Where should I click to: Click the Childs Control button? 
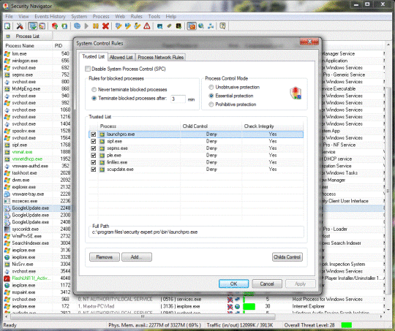(287, 257)
